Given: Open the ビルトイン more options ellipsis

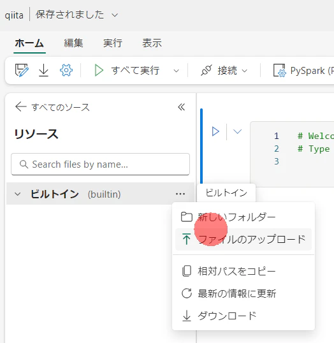Looking at the screenshot, I should [x=180, y=194].
